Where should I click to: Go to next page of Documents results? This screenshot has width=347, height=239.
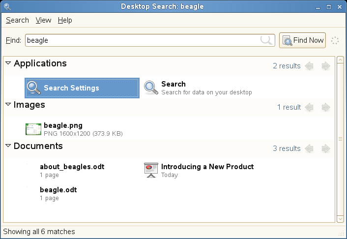pyautogui.click(x=326, y=149)
